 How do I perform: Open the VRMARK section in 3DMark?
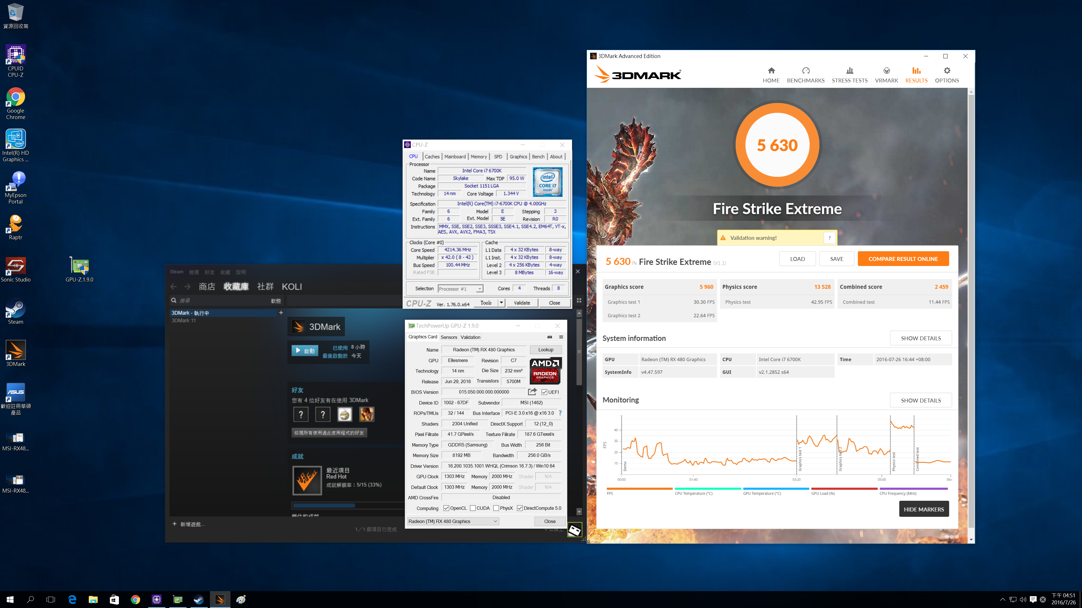point(886,75)
